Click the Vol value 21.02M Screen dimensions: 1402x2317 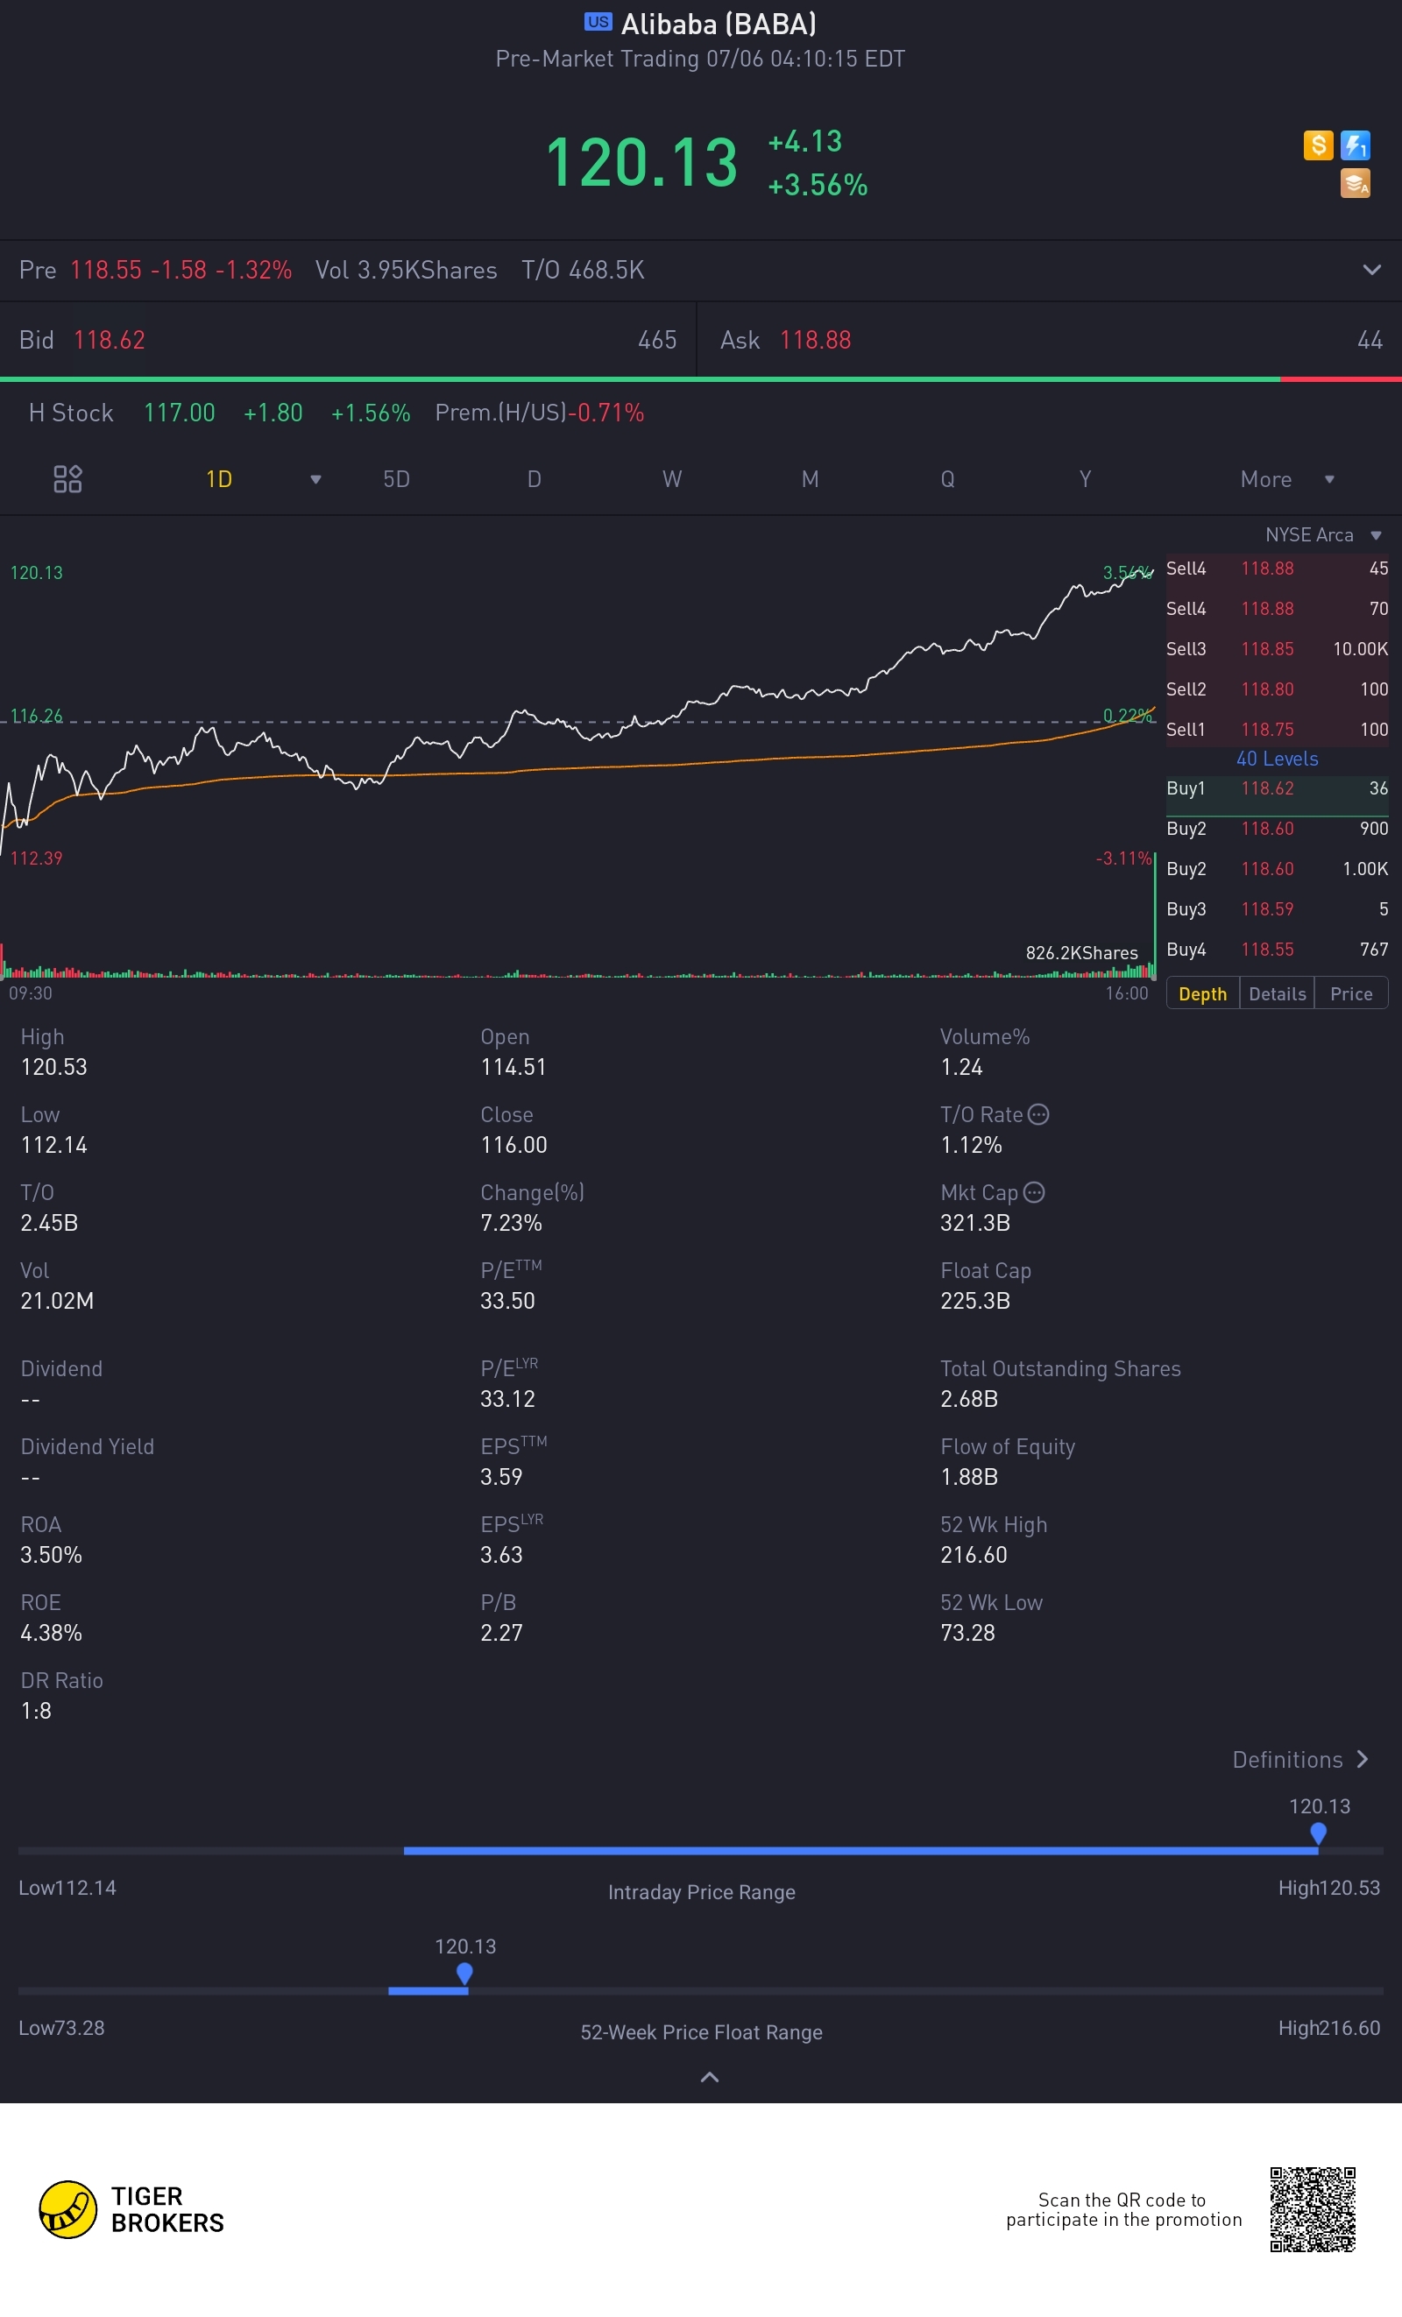[56, 1302]
